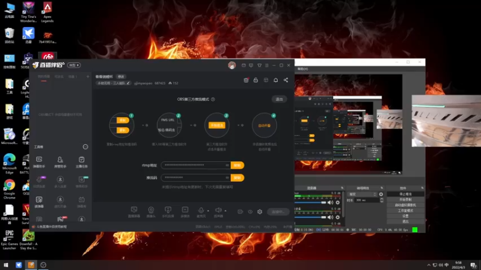This screenshot has width=481, height=270.
Task: Expand microphone options arrow
Action: [208, 211]
